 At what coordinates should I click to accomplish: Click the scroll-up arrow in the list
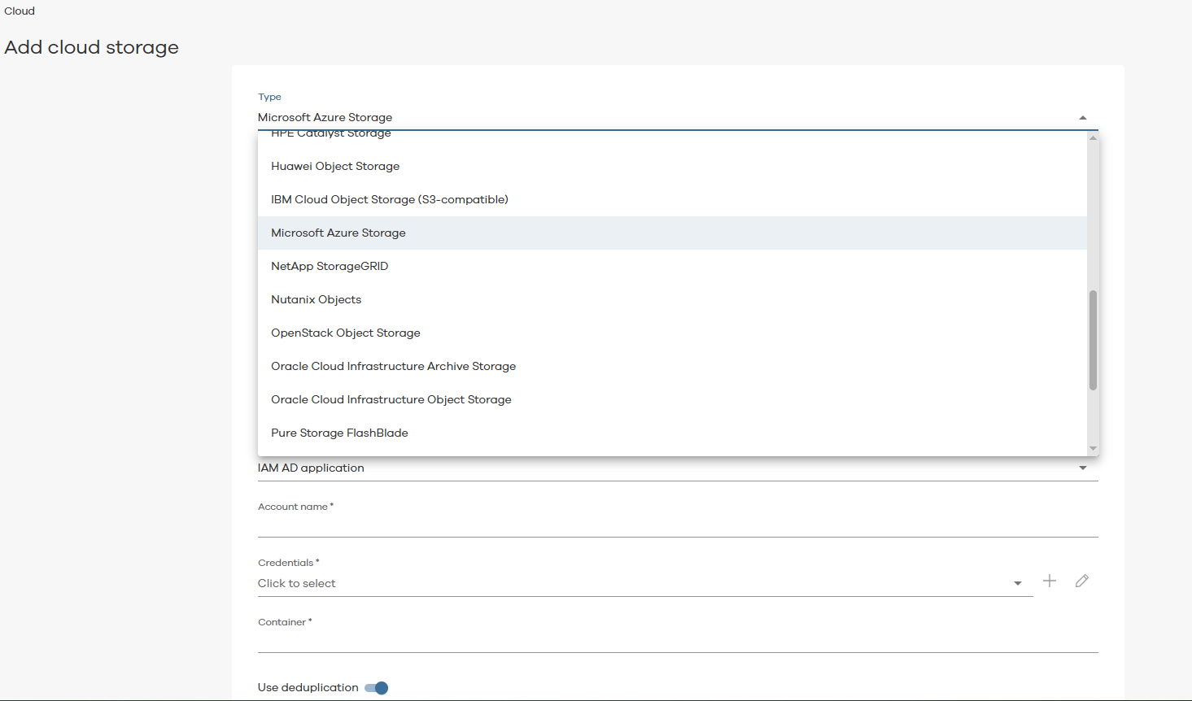click(1093, 138)
